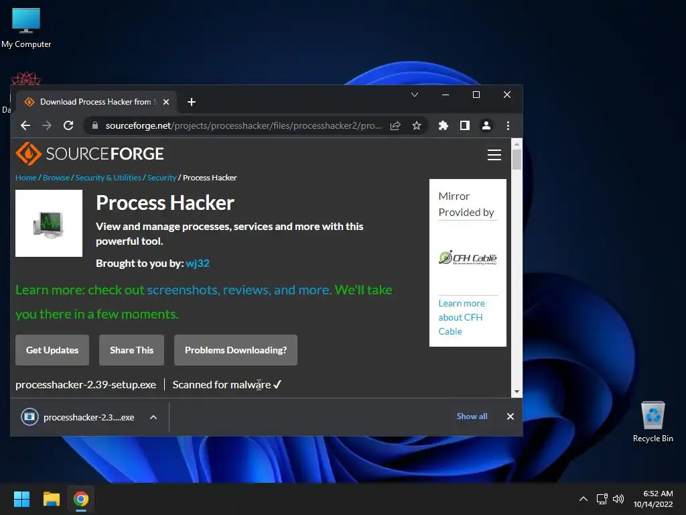Viewport: 686px width, 515px height.
Task: Click the processhacker-2.39-setup.exe filename text
Action: [86, 384]
